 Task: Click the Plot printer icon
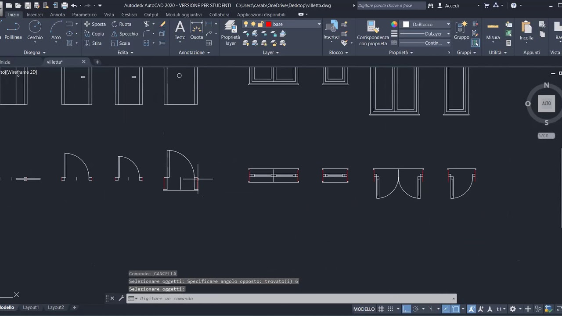click(65, 6)
